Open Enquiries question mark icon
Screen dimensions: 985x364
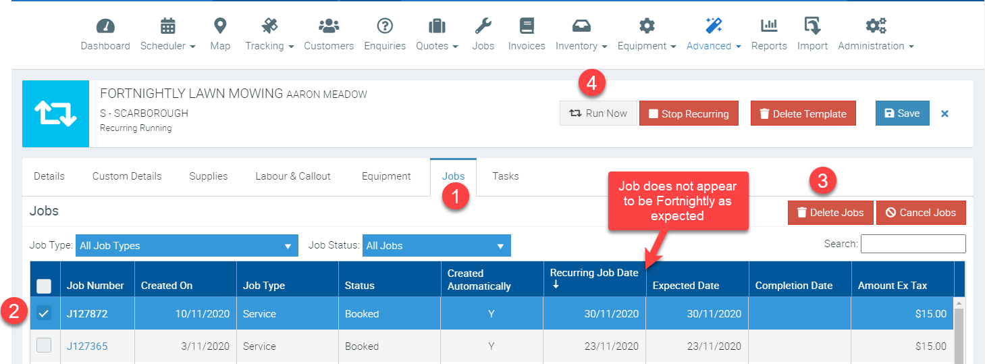[x=385, y=26]
